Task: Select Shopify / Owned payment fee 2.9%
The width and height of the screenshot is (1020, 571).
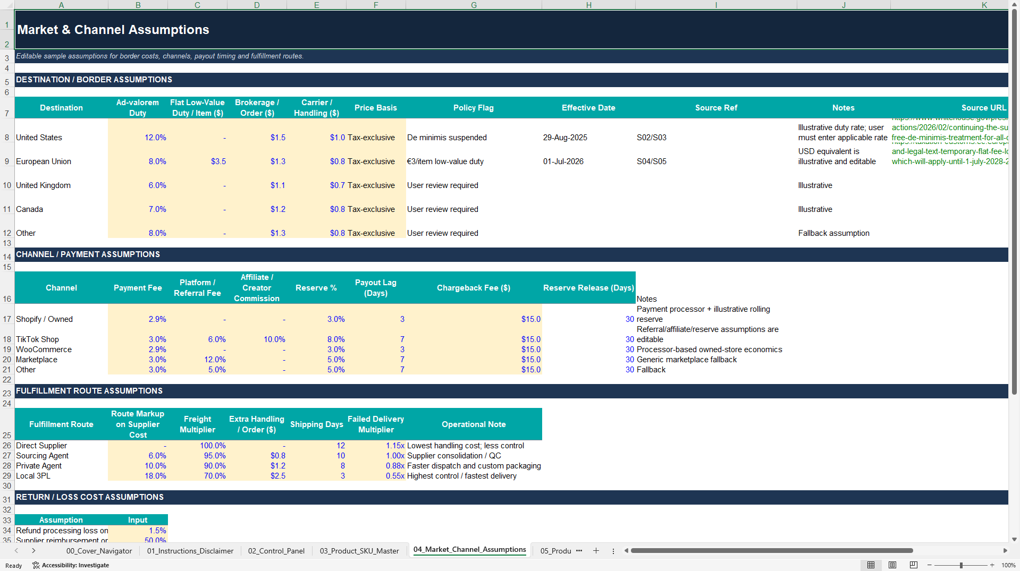Action: pos(138,314)
